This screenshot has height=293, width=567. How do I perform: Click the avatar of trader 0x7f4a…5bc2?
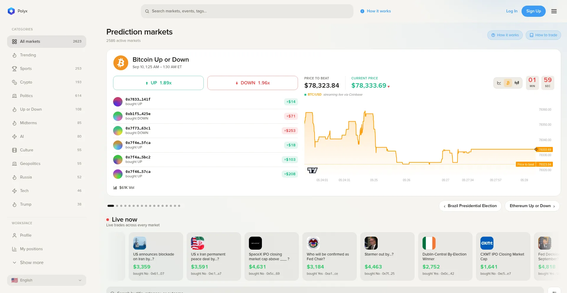pyautogui.click(x=118, y=160)
